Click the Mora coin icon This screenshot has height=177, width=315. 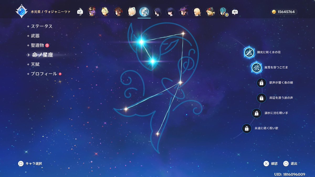pyautogui.click(x=274, y=12)
